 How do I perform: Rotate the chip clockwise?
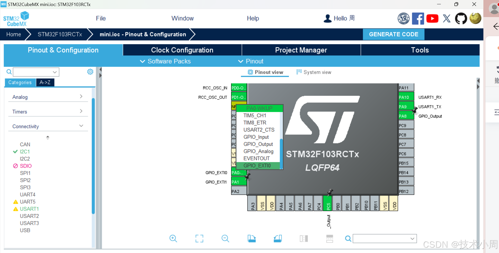coord(252,238)
